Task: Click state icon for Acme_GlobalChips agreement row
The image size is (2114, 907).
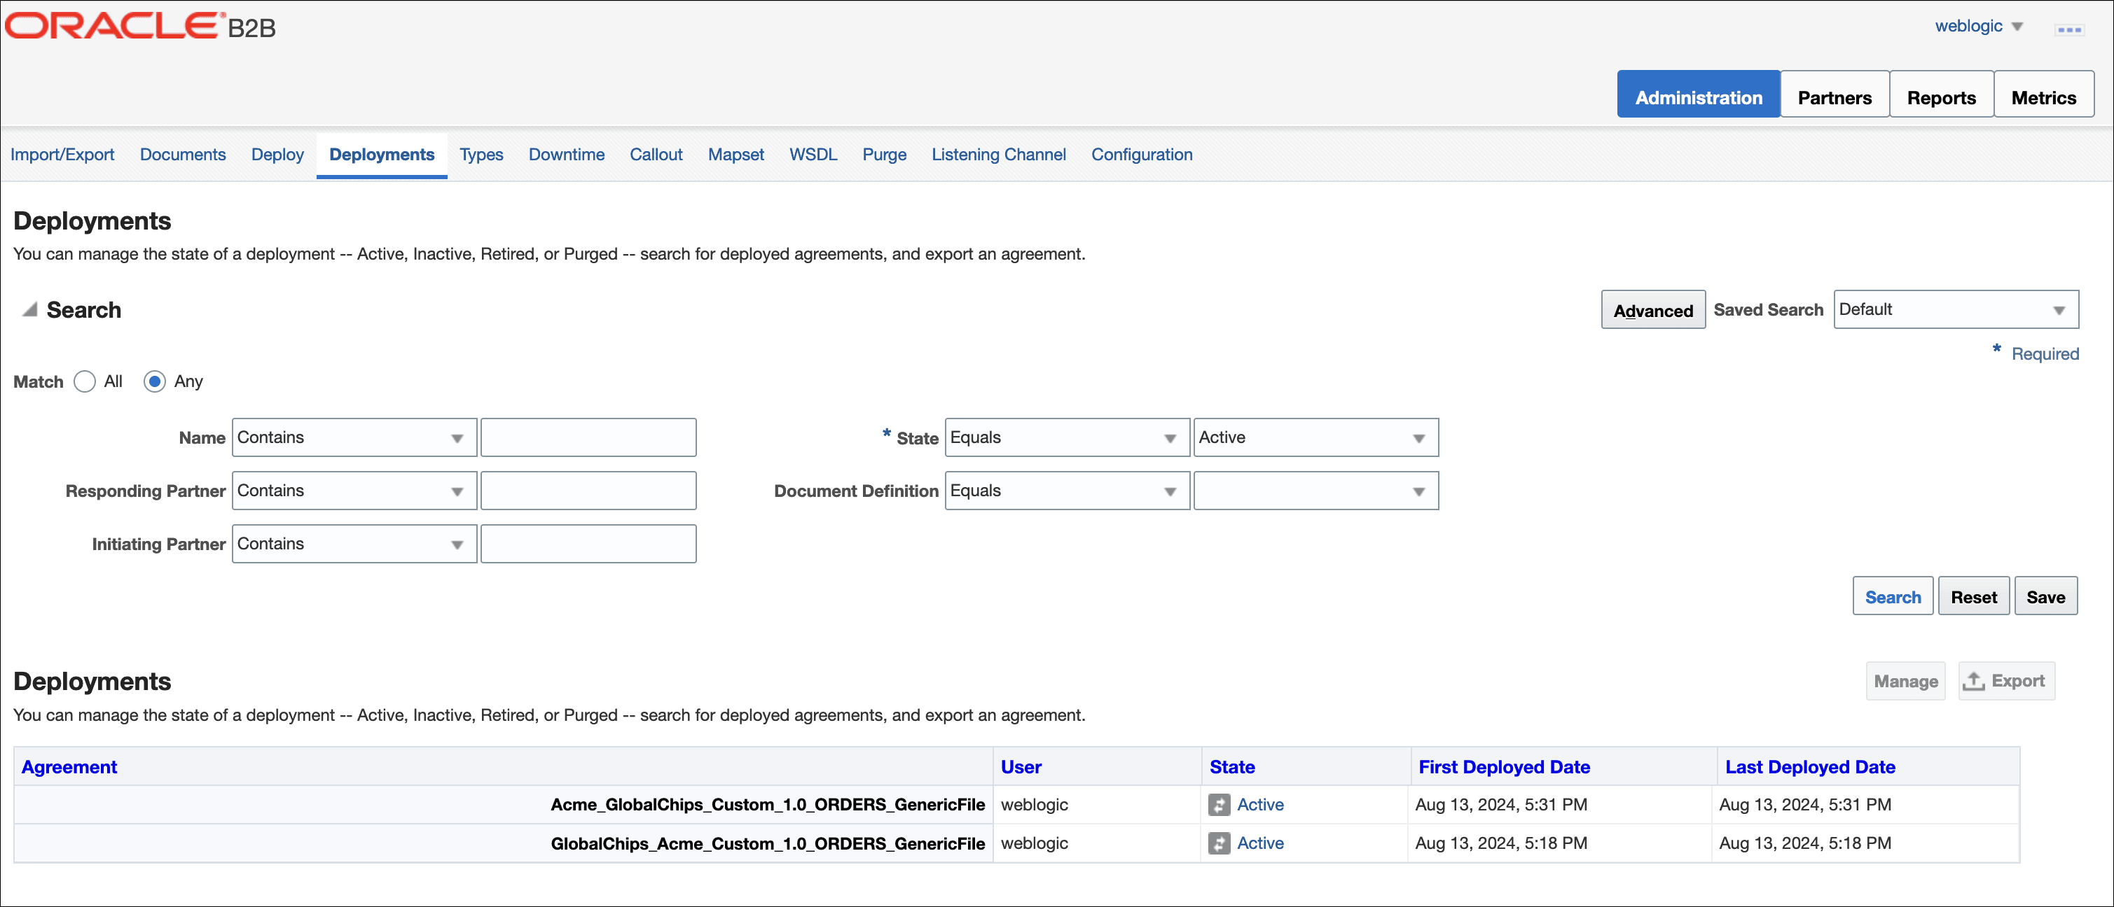Action: [1219, 805]
